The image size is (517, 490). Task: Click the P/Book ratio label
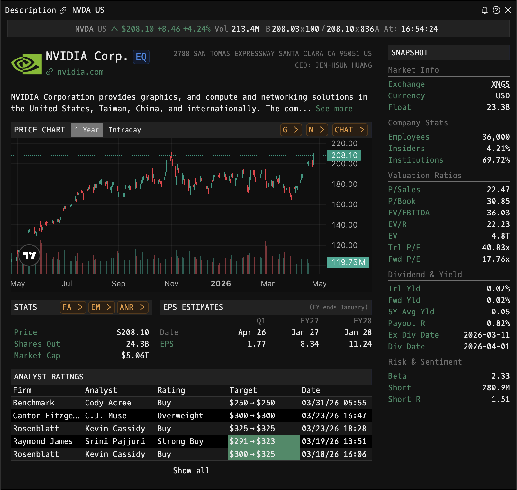(x=402, y=201)
